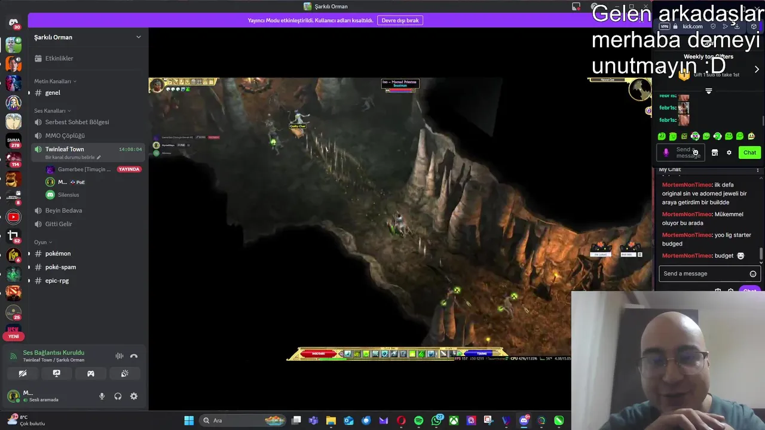Open Opera browser from taskbar

coord(401,420)
